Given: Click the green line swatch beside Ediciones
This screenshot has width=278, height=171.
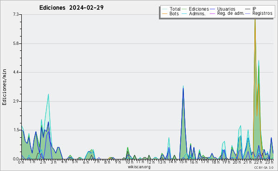Looking at the screenshot, I should [x=184, y=9].
